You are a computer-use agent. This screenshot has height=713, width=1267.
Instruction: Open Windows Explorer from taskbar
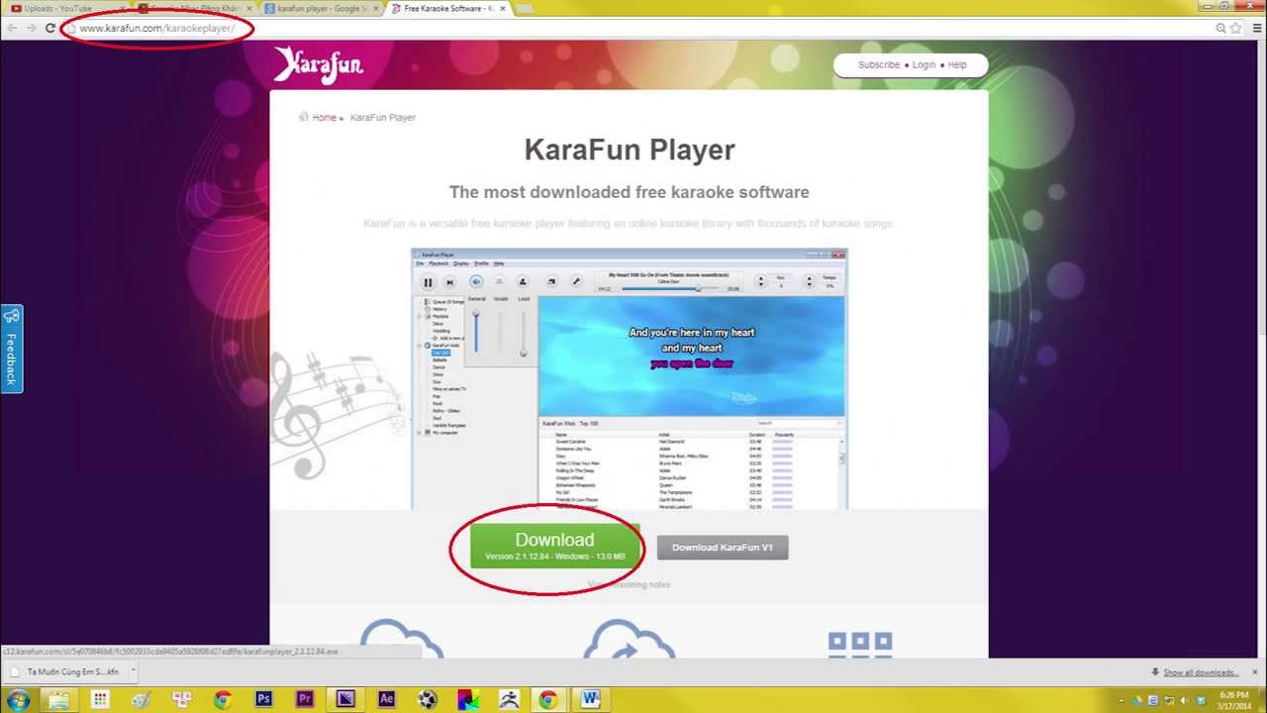click(x=58, y=699)
